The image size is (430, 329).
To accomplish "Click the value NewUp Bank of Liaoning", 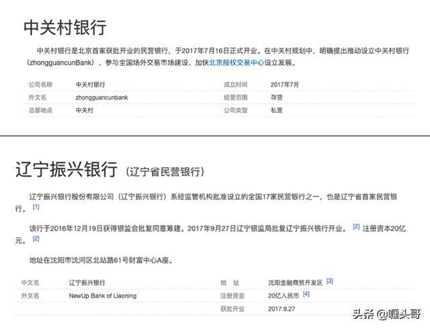I will coord(103,296).
